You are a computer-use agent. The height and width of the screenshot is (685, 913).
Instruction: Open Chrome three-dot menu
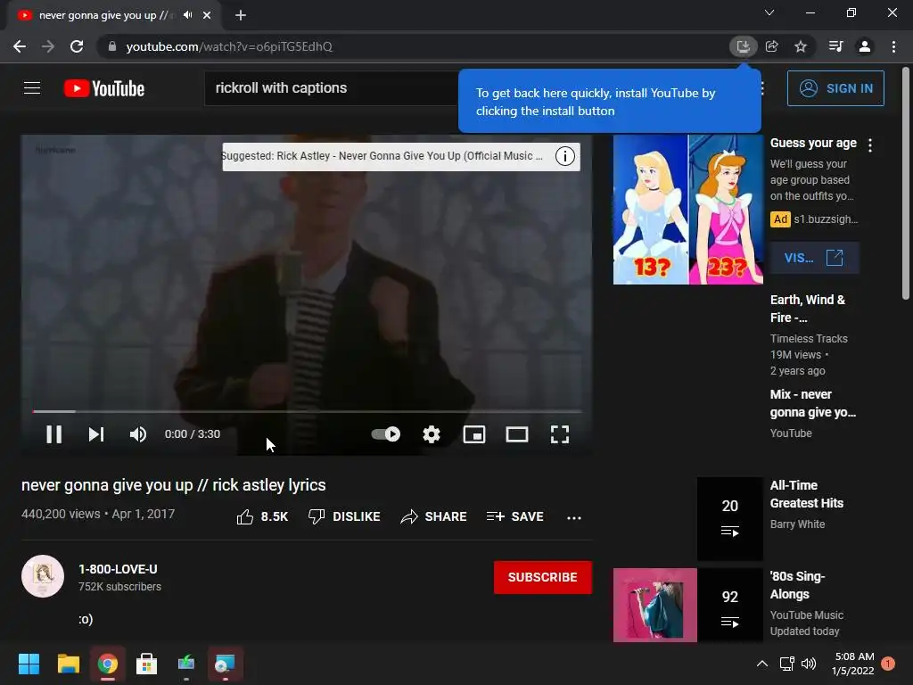point(893,46)
